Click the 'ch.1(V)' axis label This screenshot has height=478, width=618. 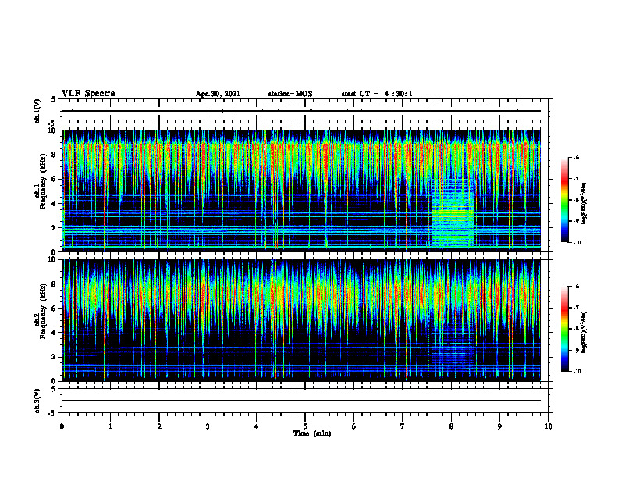[37, 111]
